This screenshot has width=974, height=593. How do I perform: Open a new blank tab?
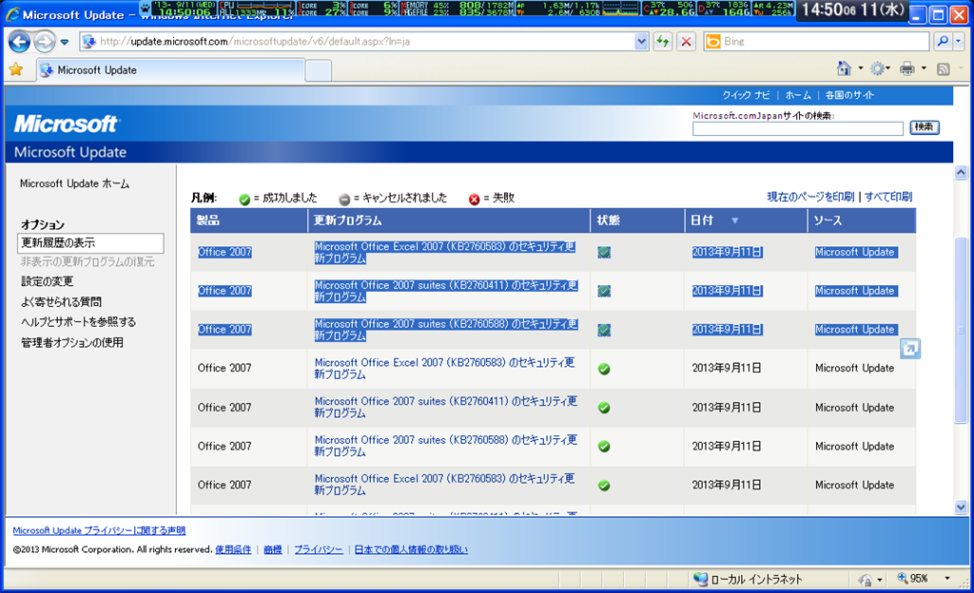click(x=318, y=70)
